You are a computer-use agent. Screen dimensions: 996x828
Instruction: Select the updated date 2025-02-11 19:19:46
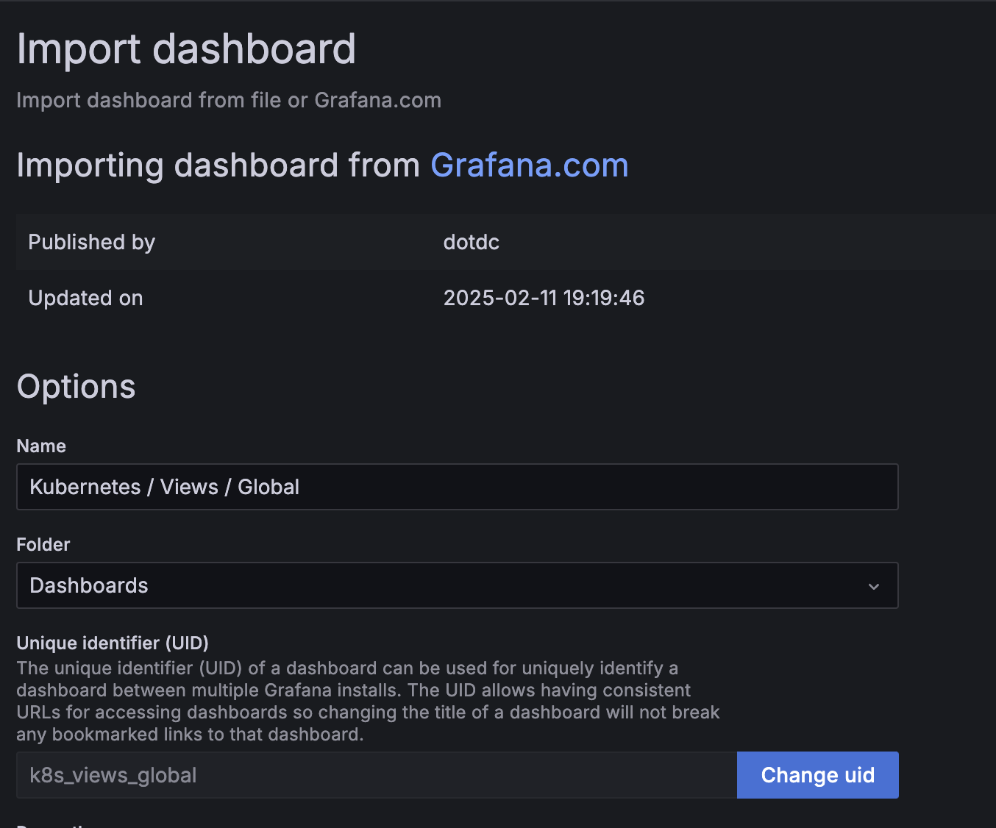(544, 298)
